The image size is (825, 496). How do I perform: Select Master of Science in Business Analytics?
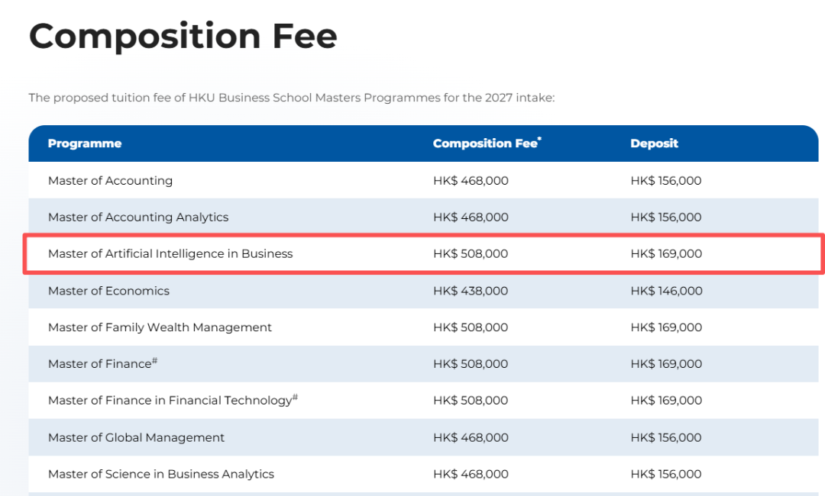click(x=160, y=474)
